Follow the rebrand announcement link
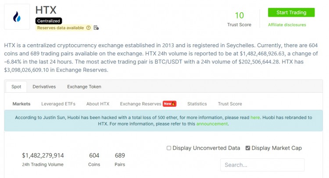Image resolution: width=329 pixels, height=178 pixels. 212,124
